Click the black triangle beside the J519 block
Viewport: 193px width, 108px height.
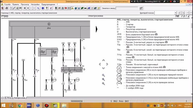(96, 29)
